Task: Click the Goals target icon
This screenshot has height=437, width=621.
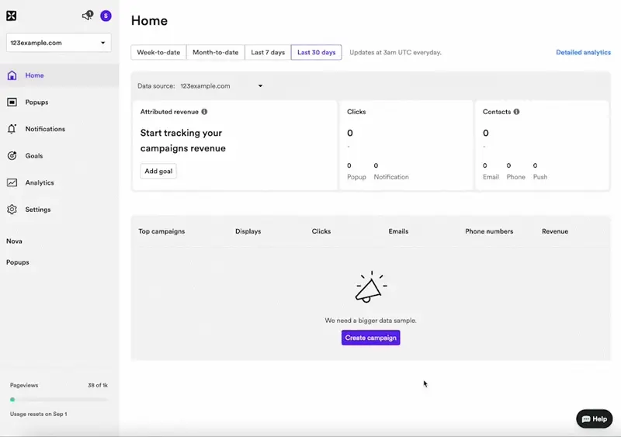Action: (12, 156)
